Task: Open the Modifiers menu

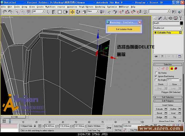Action: tap(50, 7)
